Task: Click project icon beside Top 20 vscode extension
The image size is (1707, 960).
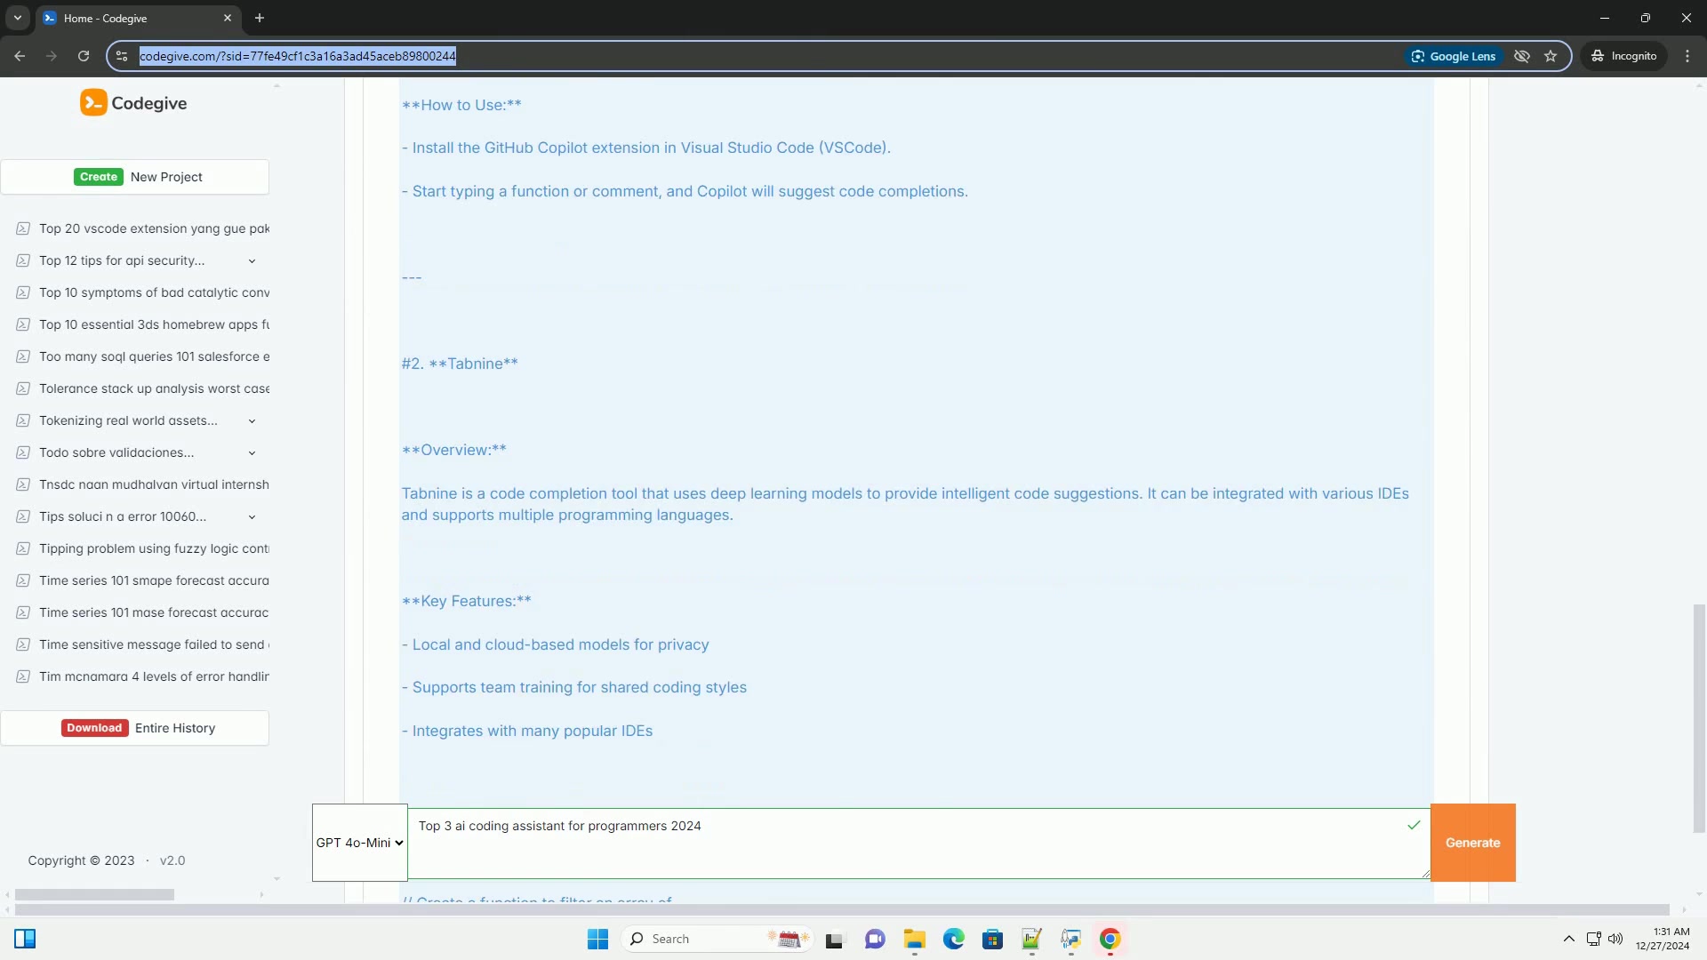Action: [x=23, y=228]
